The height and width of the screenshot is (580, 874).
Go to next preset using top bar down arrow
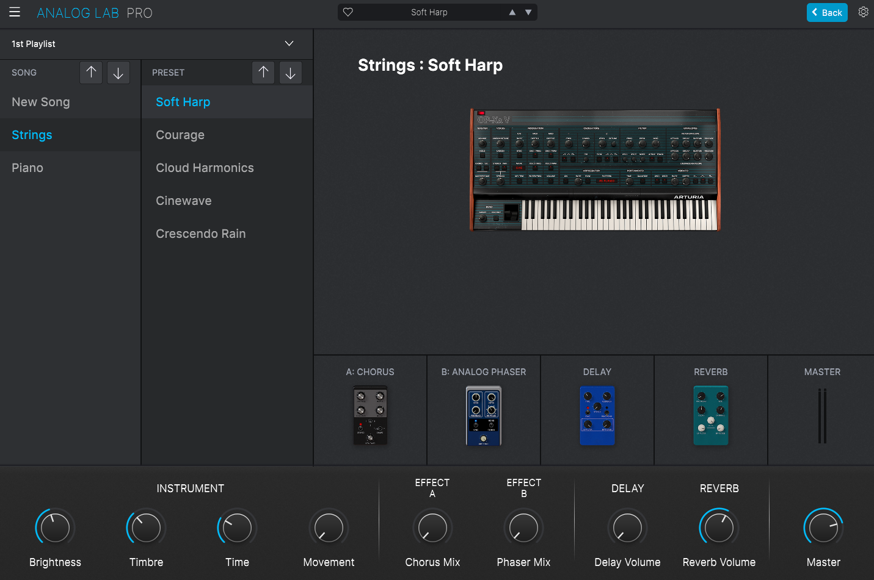(528, 12)
